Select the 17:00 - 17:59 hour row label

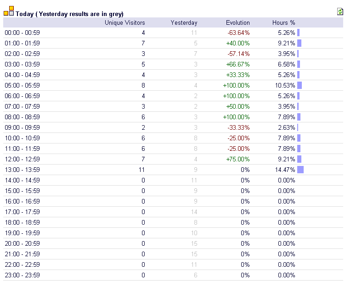22,212
